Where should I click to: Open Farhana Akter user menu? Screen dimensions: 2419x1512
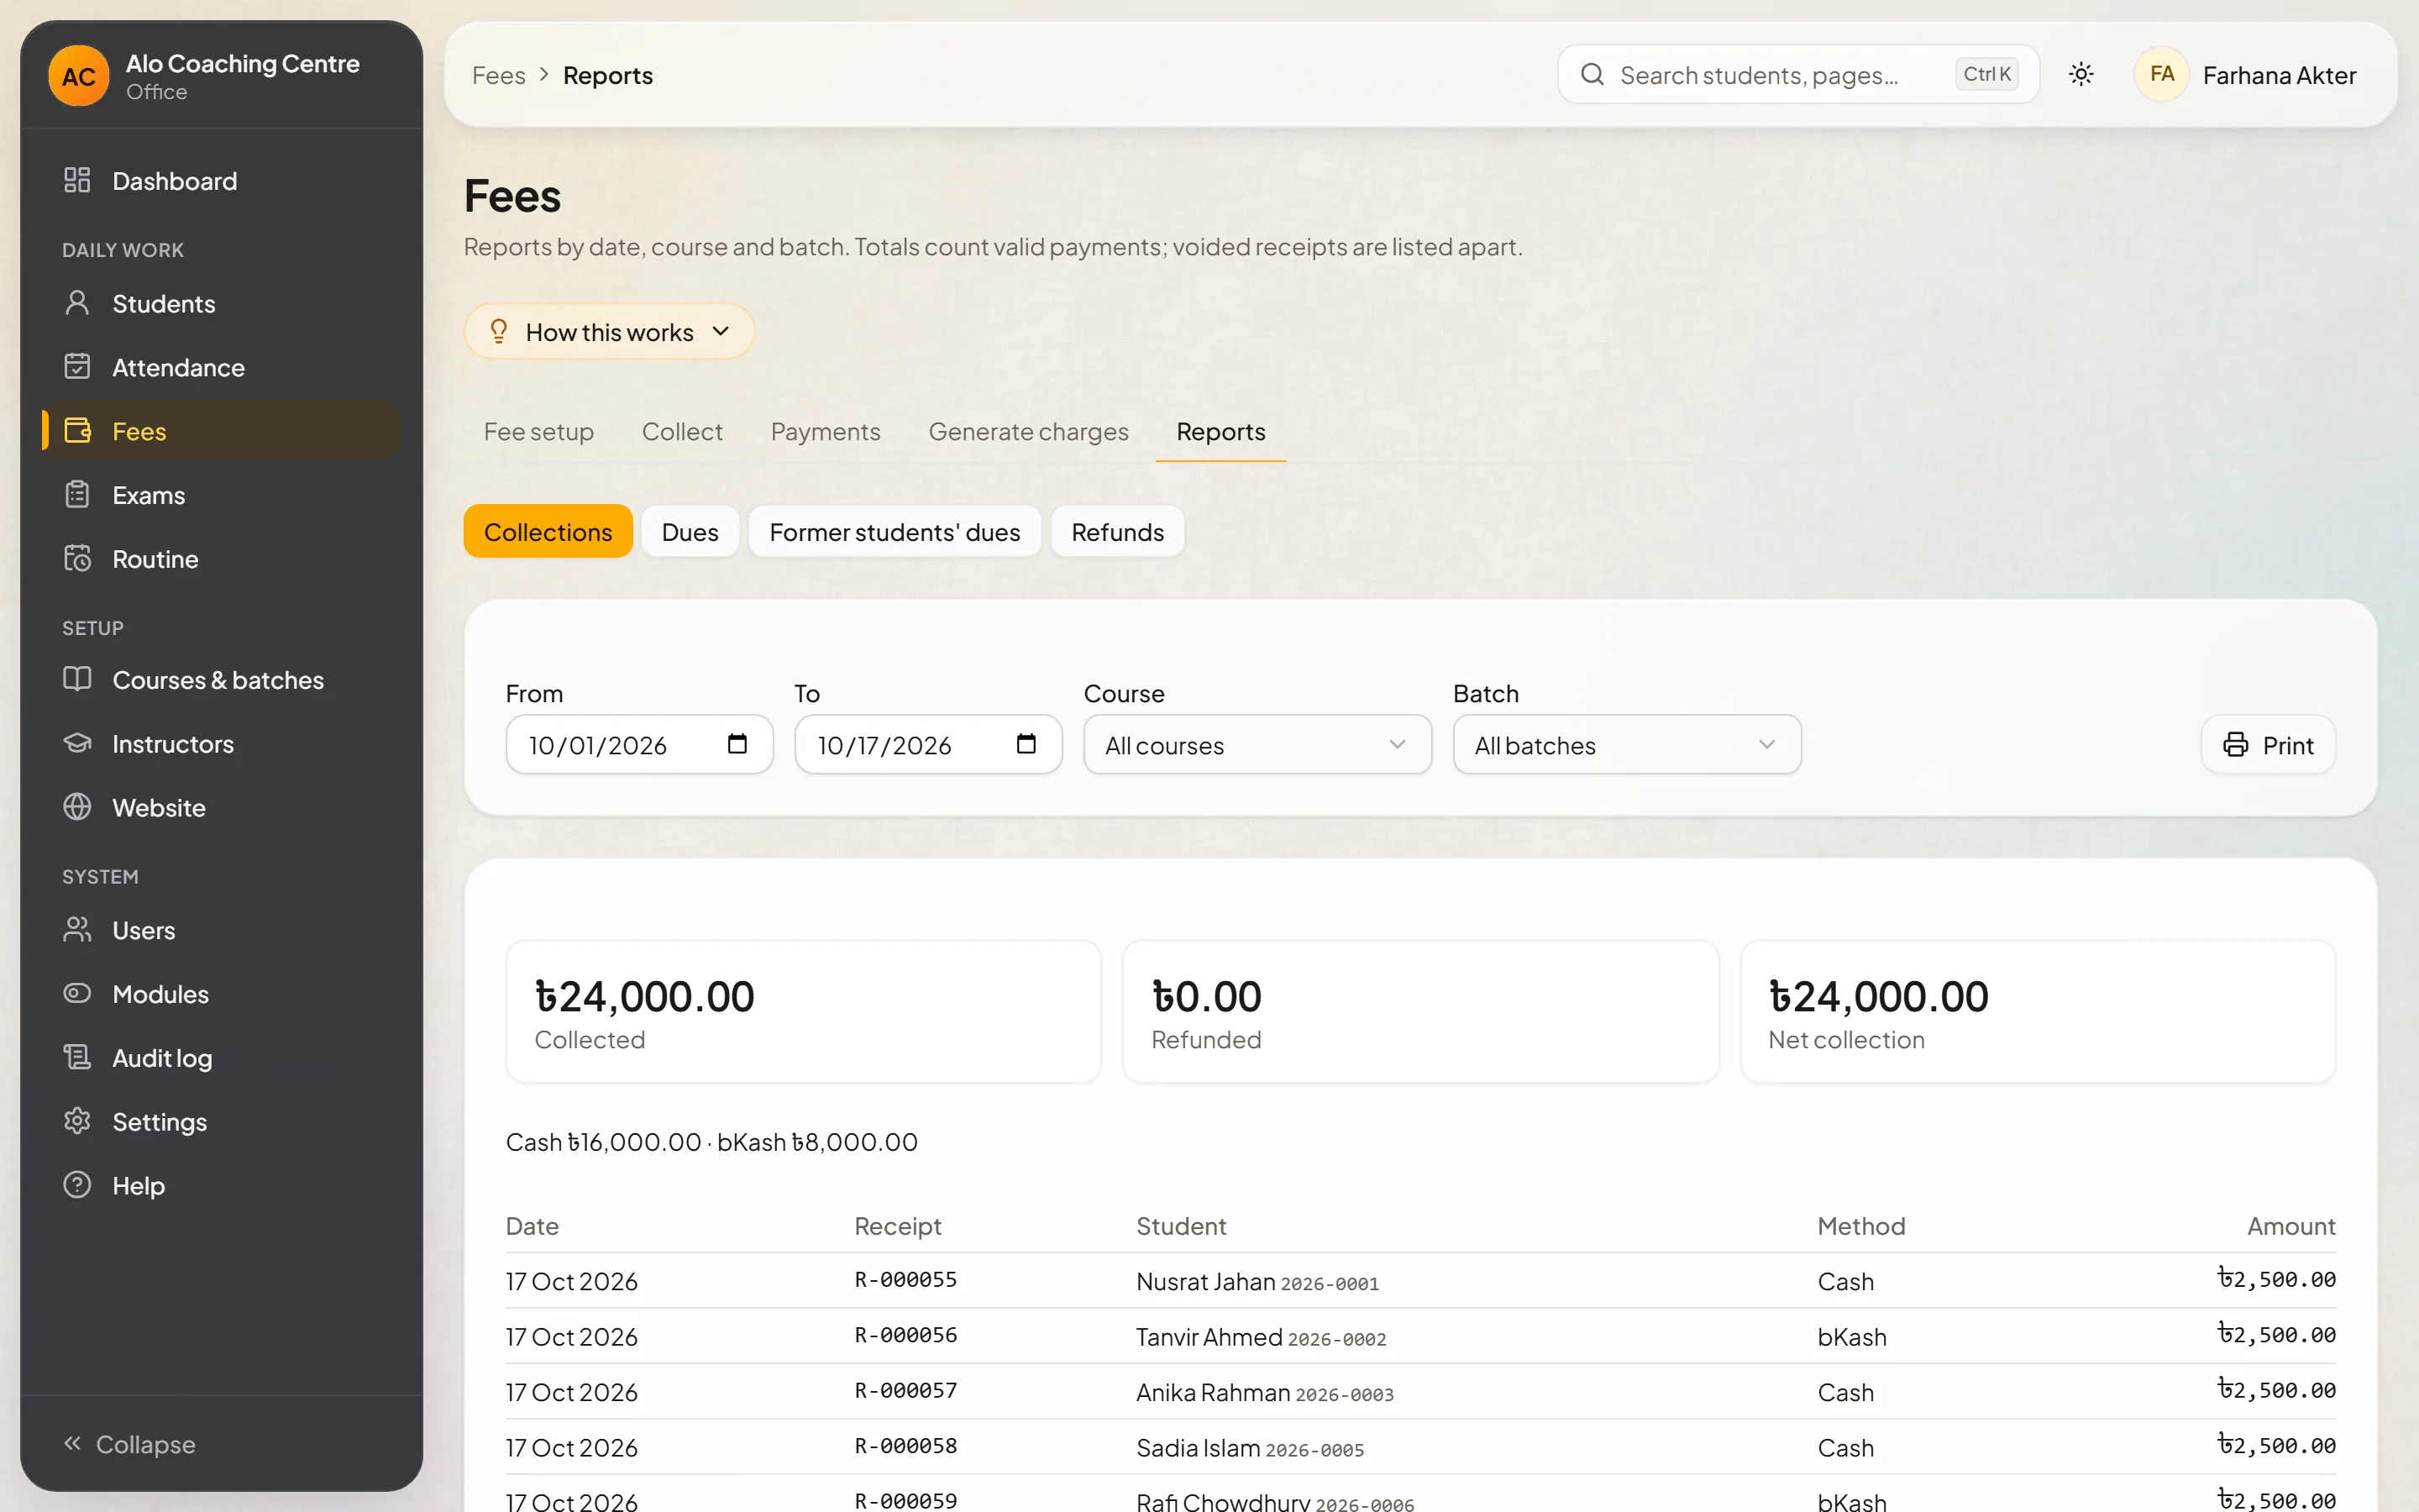point(2245,75)
